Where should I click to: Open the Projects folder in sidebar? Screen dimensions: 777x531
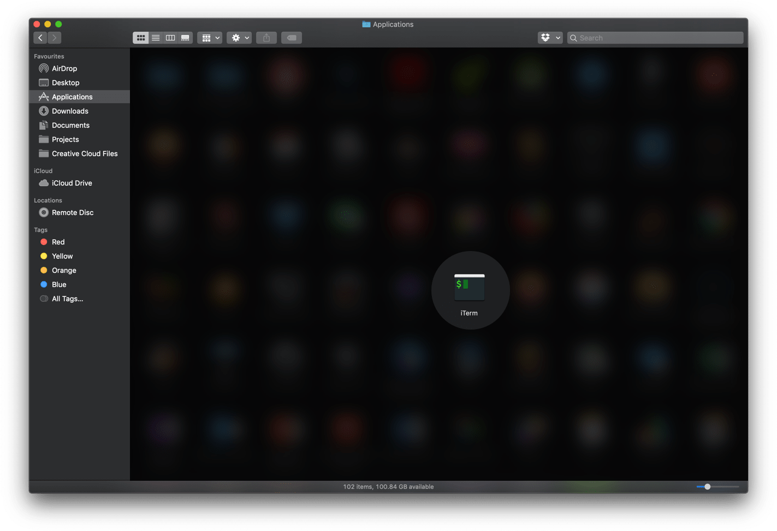click(79, 139)
